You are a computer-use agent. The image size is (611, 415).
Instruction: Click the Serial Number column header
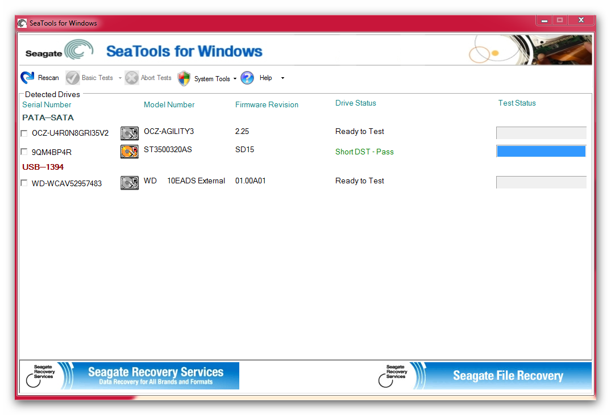pyautogui.click(x=47, y=104)
